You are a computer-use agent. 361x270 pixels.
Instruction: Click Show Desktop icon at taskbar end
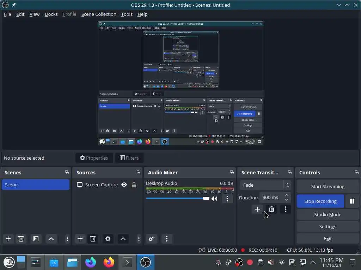coord(352,262)
